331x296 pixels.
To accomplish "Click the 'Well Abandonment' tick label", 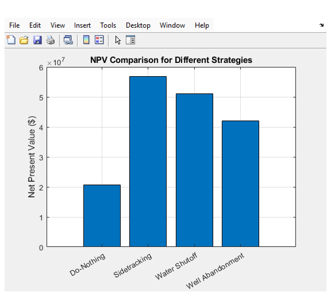I will coord(215,271).
